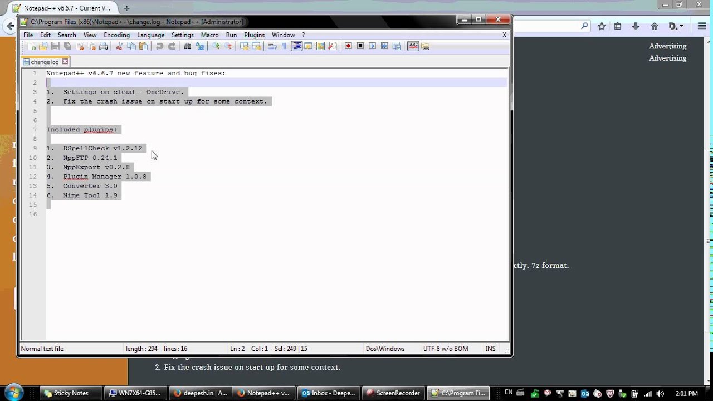The image size is (713, 401).
Task: Click Firefox downloads arrow icon
Action: click(x=636, y=26)
